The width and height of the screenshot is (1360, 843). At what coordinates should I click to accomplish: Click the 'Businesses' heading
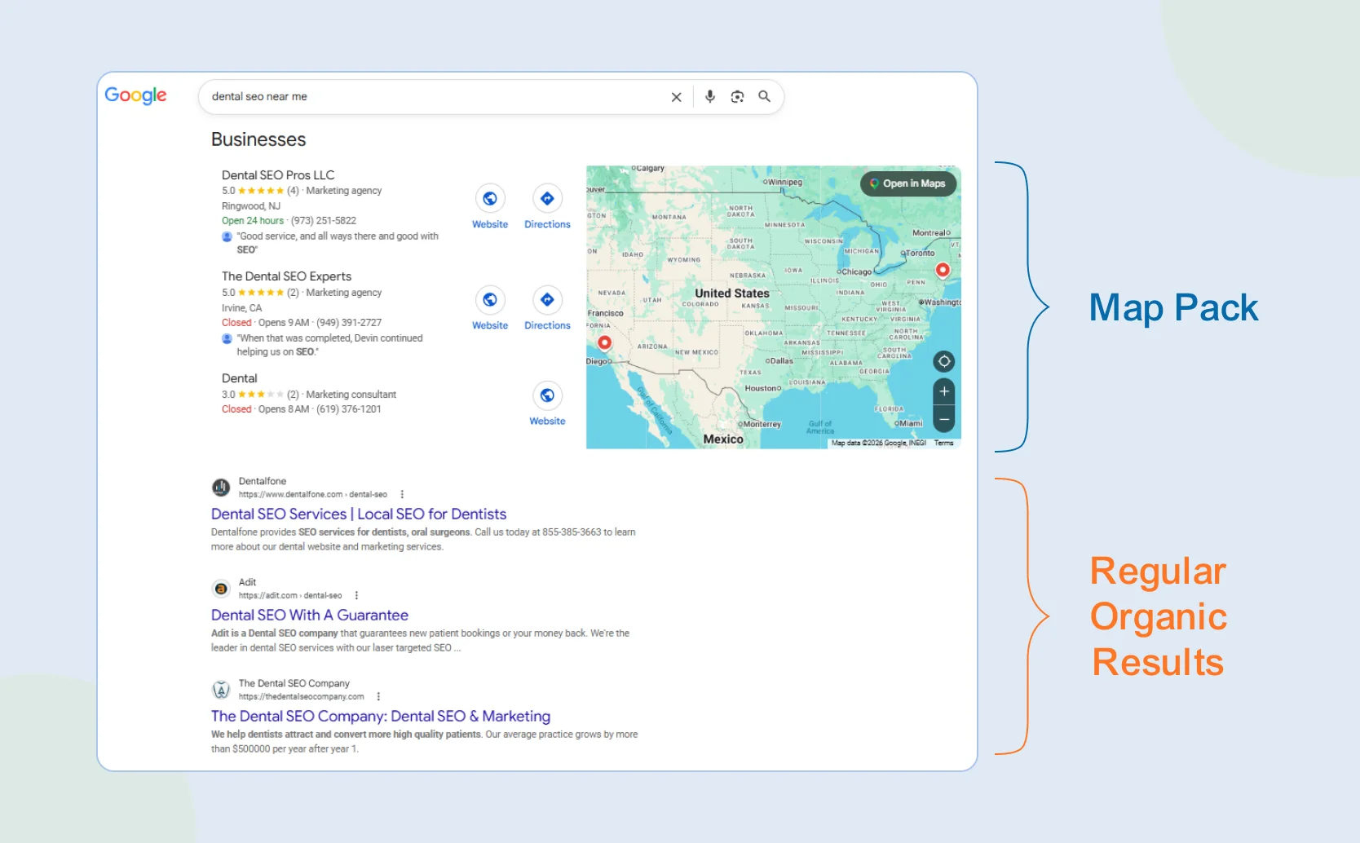258,139
